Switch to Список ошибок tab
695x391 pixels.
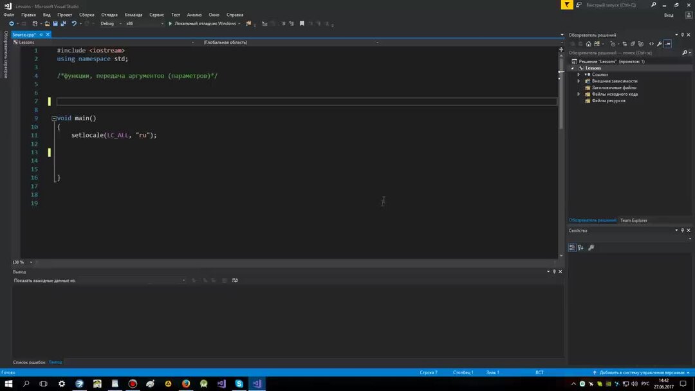(x=29, y=362)
